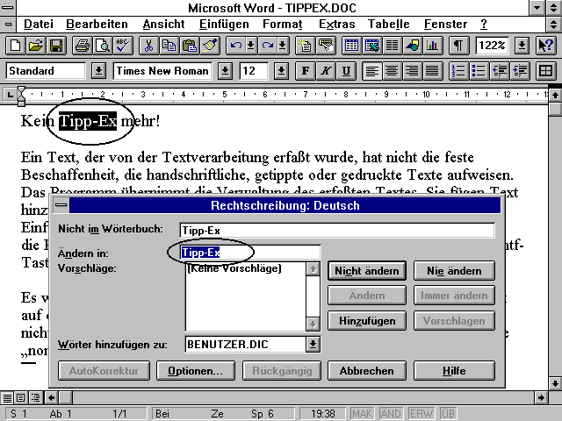This screenshot has height=421, width=562.
Task: Insert AutoText toolbar icon
Action: click(326, 46)
